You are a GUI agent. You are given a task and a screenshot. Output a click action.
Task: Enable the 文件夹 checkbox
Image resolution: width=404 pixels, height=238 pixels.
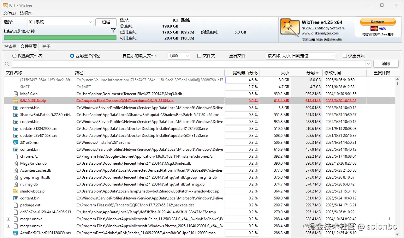(x=206, y=56)
